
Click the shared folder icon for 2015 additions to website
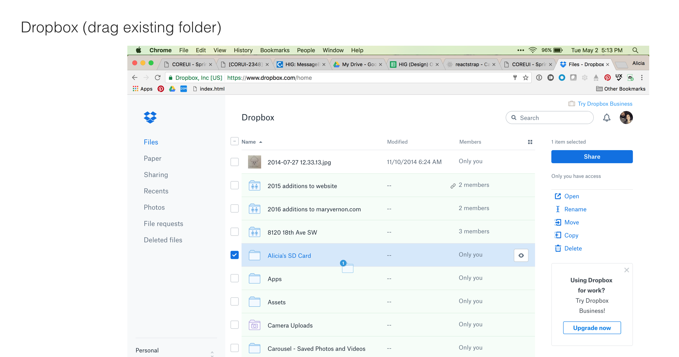254,186
